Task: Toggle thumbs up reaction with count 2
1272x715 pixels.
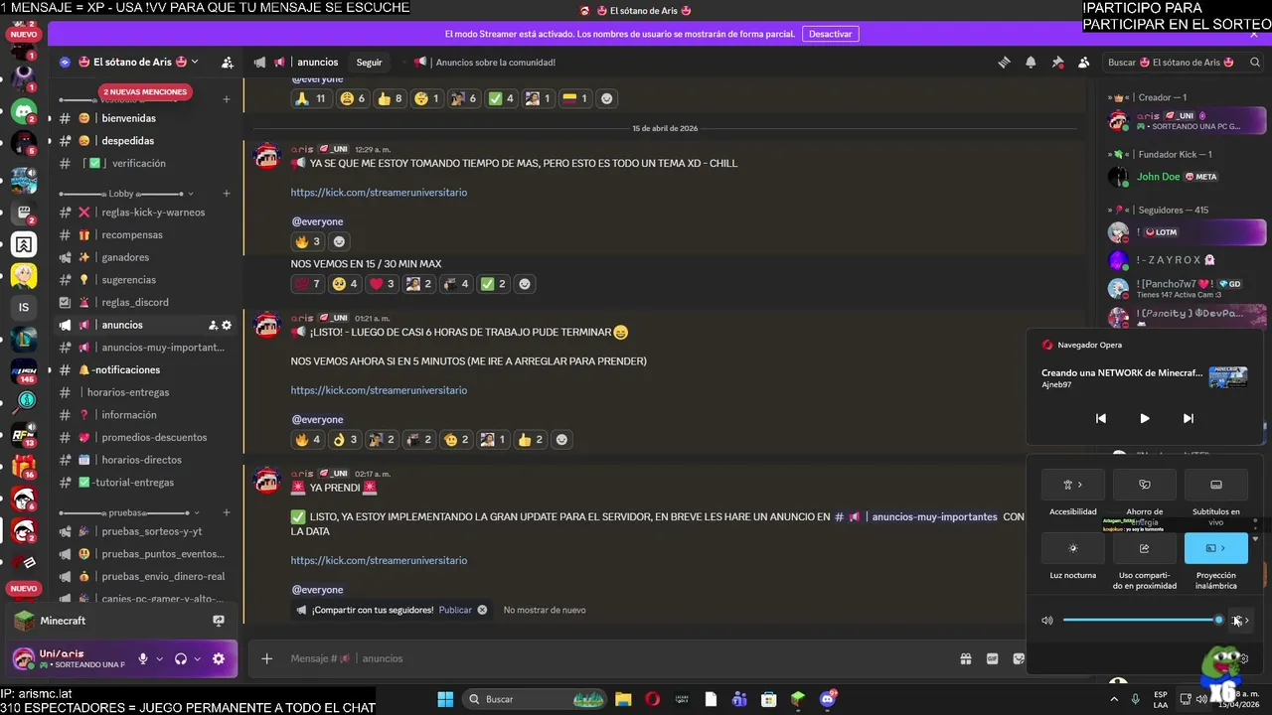Action: point(531,439)
